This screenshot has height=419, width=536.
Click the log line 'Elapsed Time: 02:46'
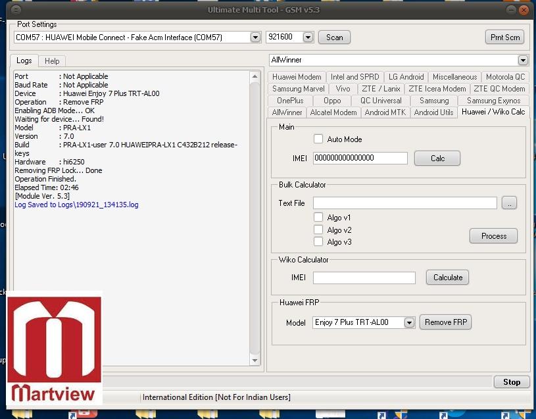click(x=47, y=187)
